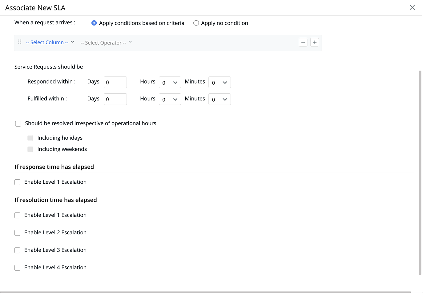
Task: Enable the Including holidays checkbox
Action: (x=30, y=138)
